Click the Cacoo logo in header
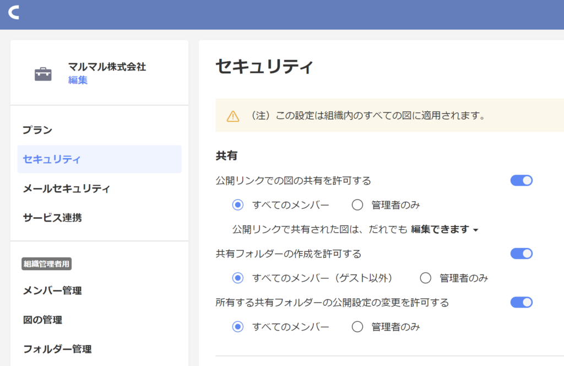 [x=14, y=13]
